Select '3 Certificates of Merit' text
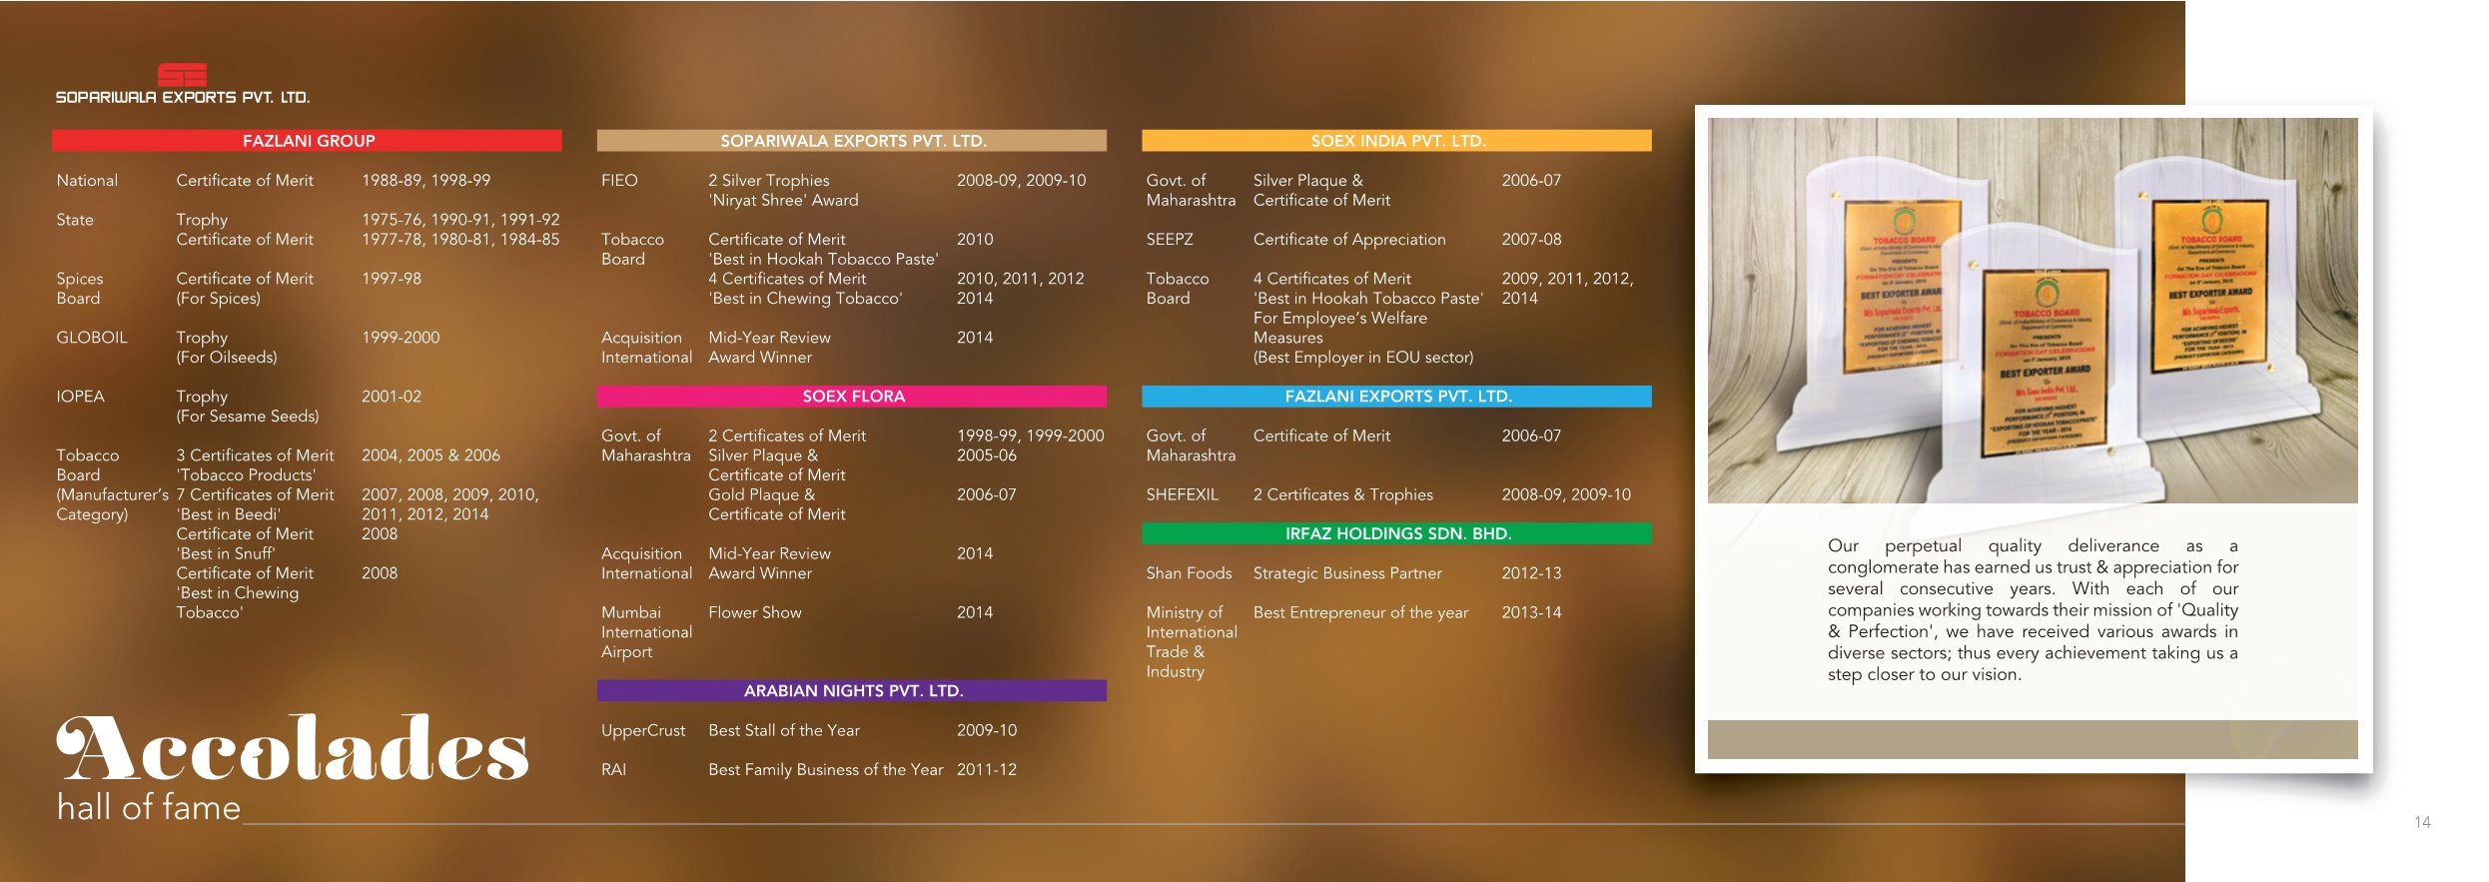The width and height of the screenshot is (2489, 882). (x=255, y=455)
